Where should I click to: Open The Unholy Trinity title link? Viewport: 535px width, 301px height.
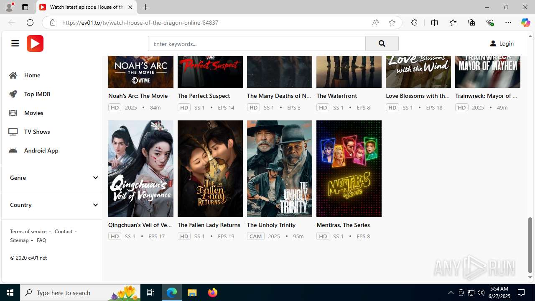click(x=271, y=225)
